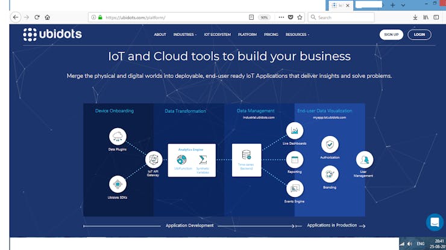Viewport: 446px width, 250px height.
Task: Click the Ubidots SDKs chip icon
Action: 118,184
